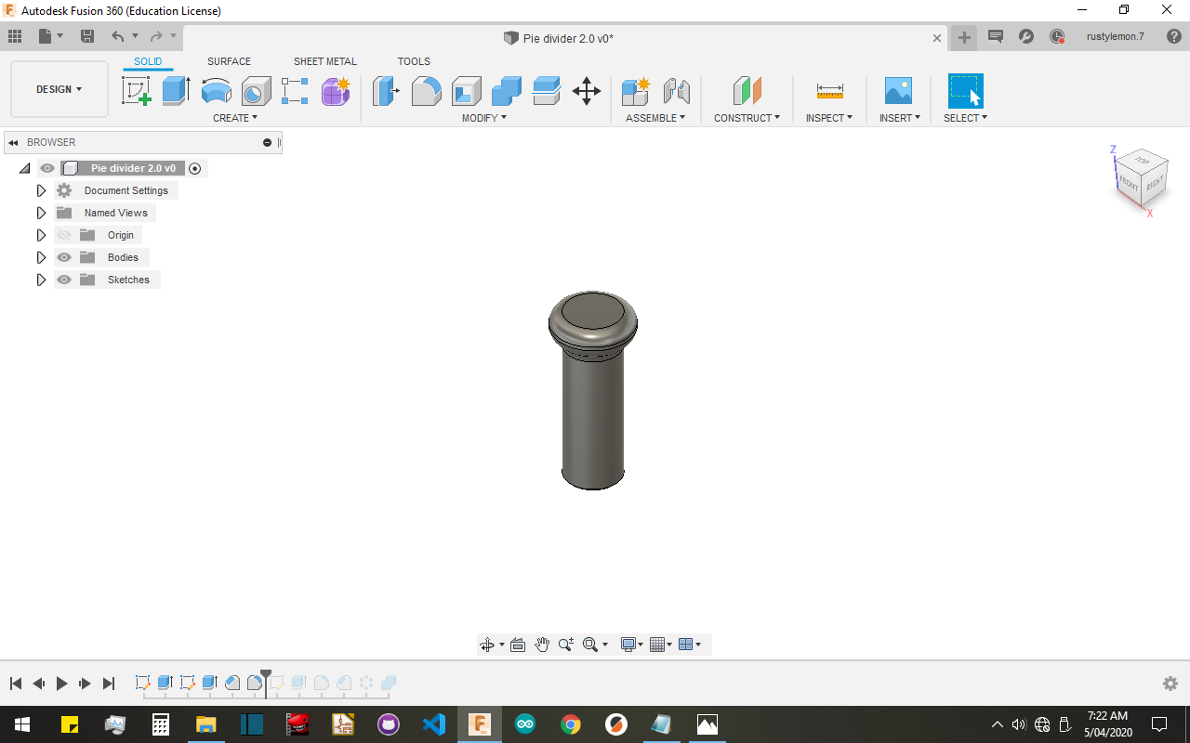Viewport: 1190px width, 743px height.
Task: Open the ASSEMBLE dropdown menu
Action: pos(655,118)
